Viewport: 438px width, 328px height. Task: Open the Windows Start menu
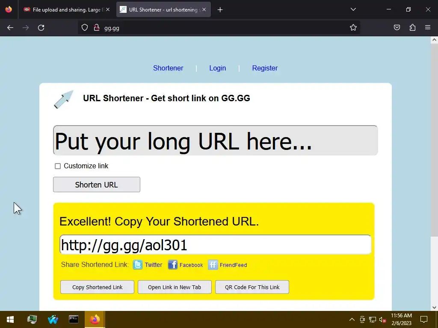(10, 319)
